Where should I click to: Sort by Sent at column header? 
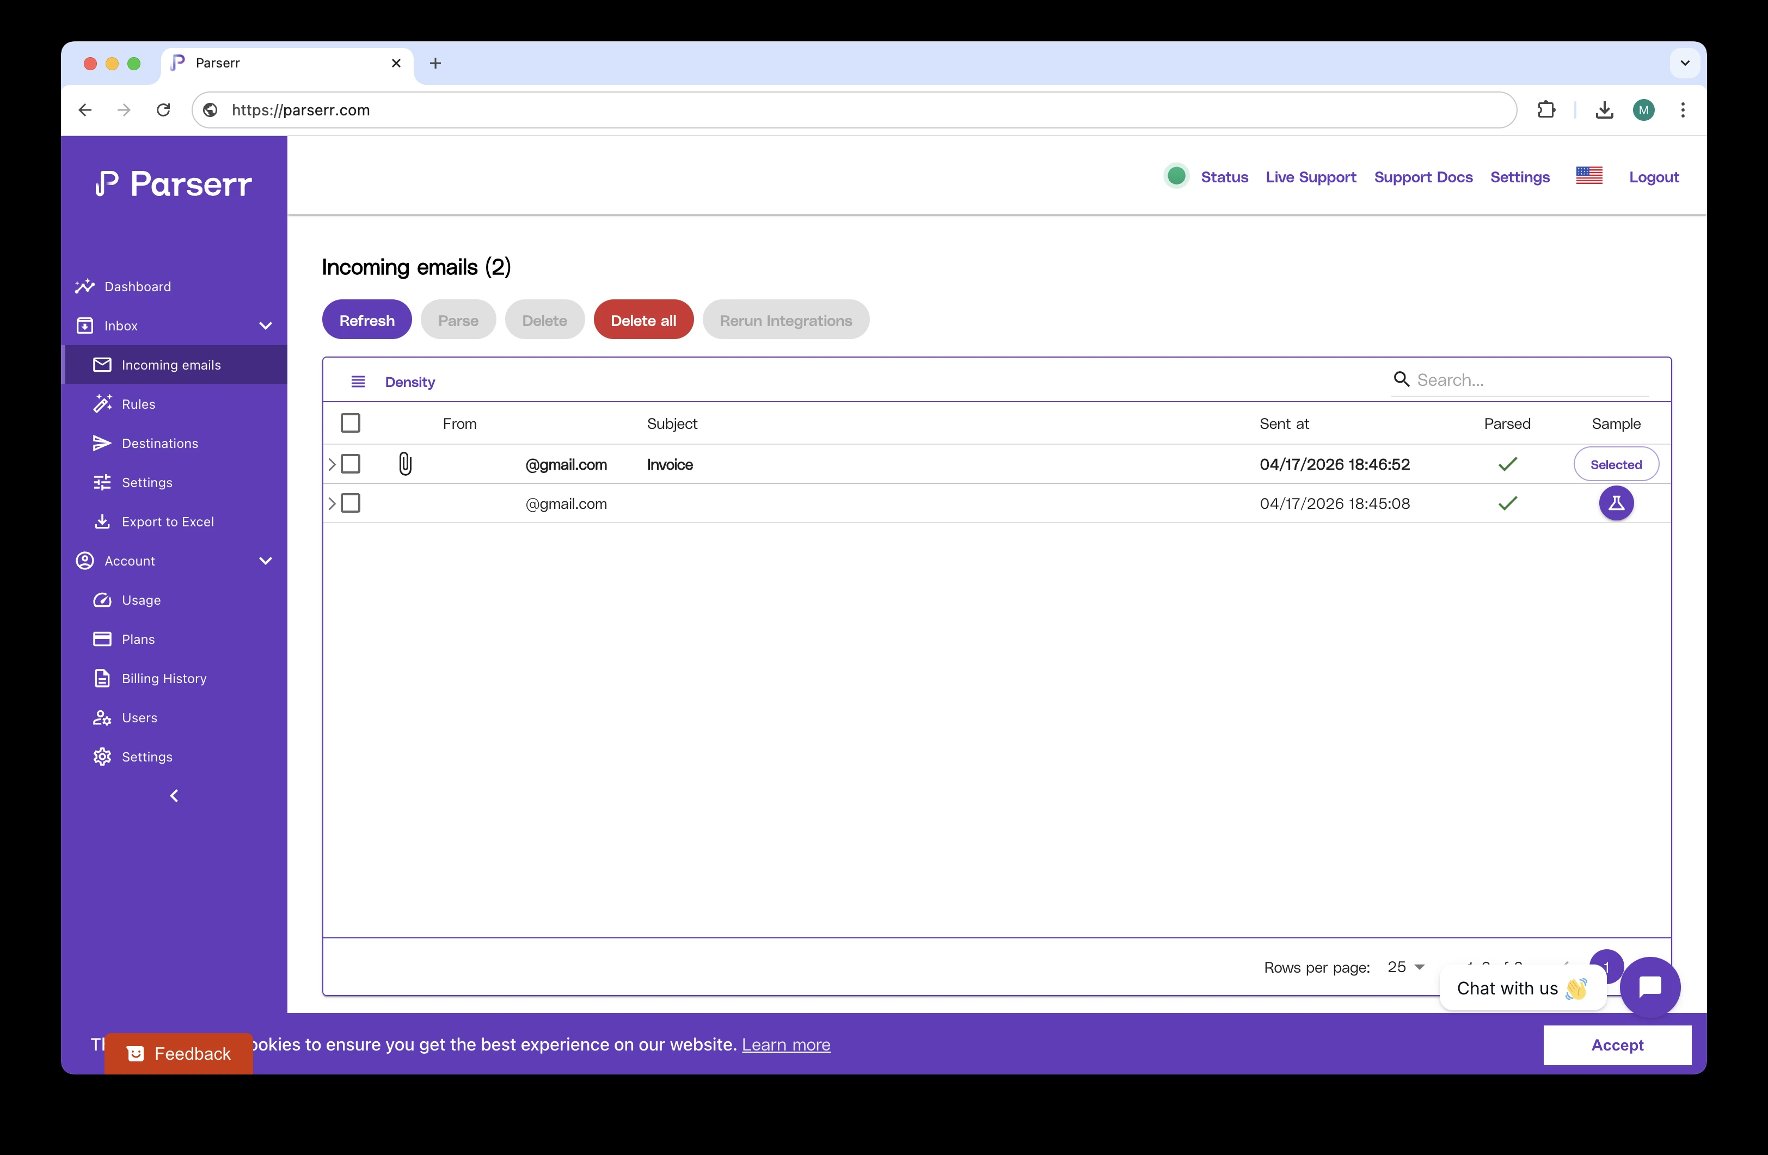pos(1284,424)
